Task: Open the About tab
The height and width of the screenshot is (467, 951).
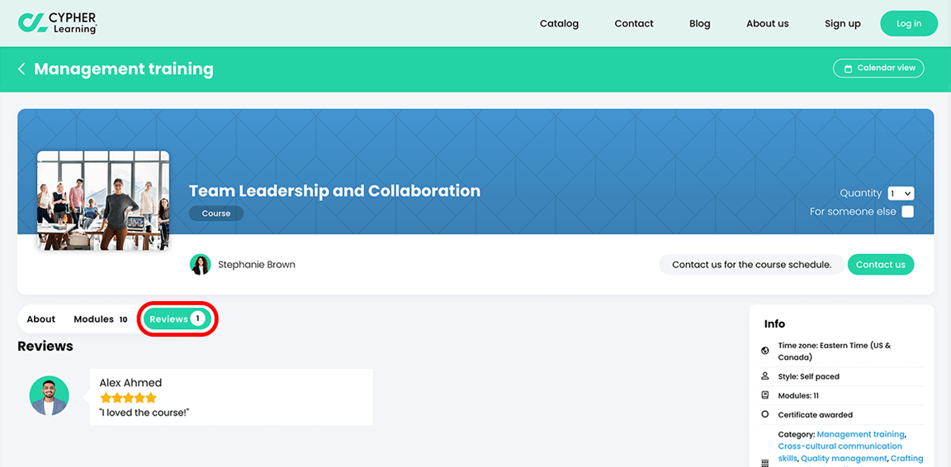Action: coord(41,319)
